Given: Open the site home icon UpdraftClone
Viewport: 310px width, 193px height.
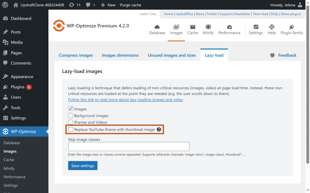Looking at the screenshot, I should (x=15, y=5).
